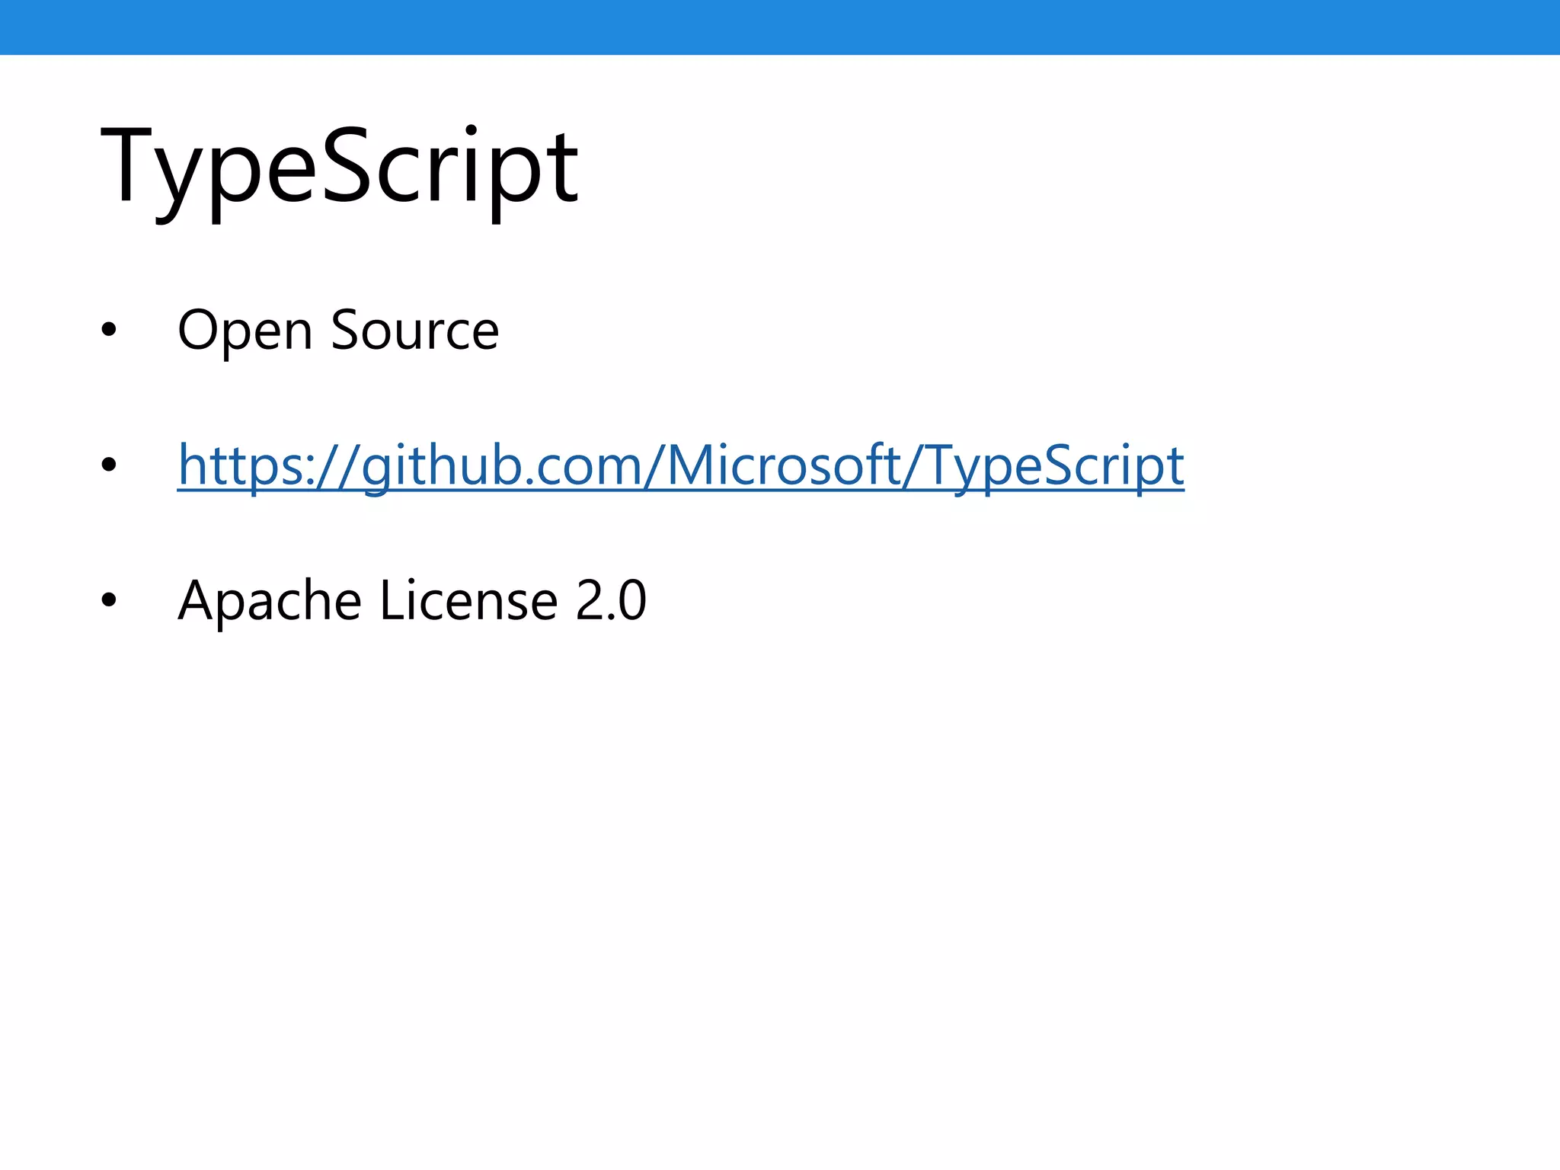The height and width of the screenshot is (1170, 1560).
Task: Click the bullet point before the GitHub link
Action: pos(109,465)
